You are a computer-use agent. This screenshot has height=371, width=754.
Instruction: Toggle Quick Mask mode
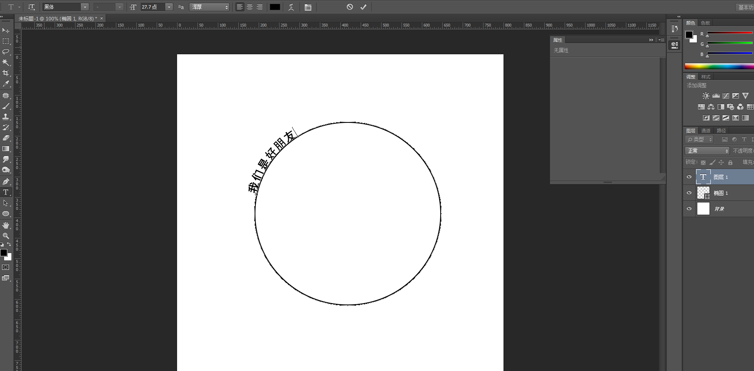6,267
